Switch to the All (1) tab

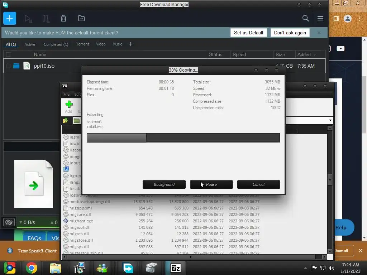(x=11, y=44)
